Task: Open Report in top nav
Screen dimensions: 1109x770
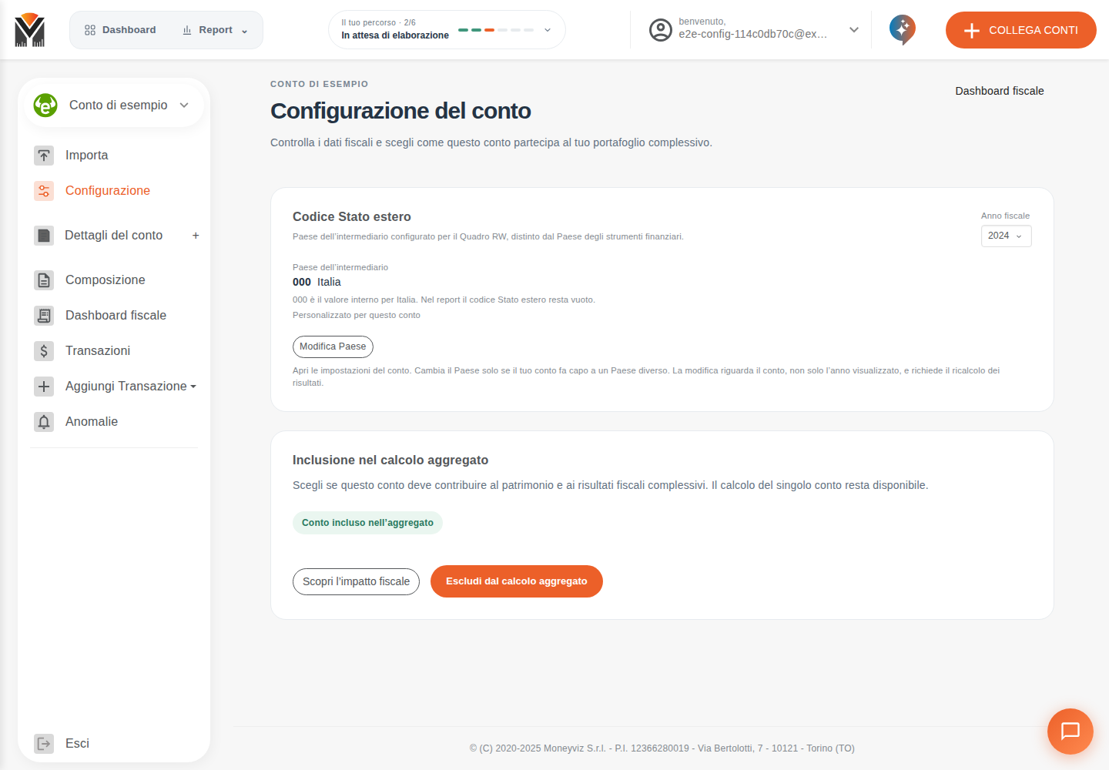Action: pyautogui.click(x=215, y=30)
